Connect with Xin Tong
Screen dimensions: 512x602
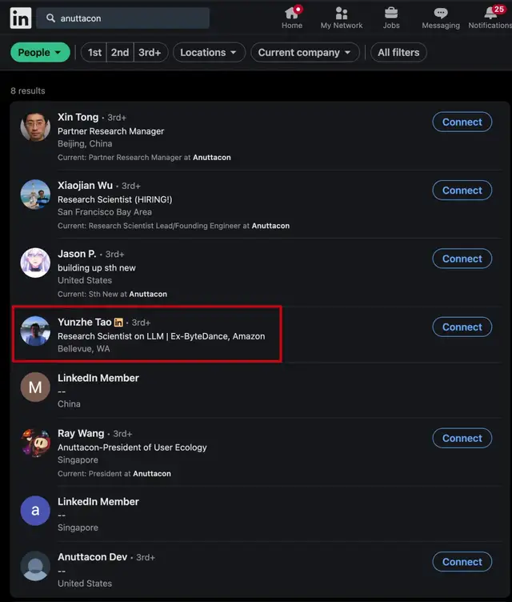(x=462, y=122)
